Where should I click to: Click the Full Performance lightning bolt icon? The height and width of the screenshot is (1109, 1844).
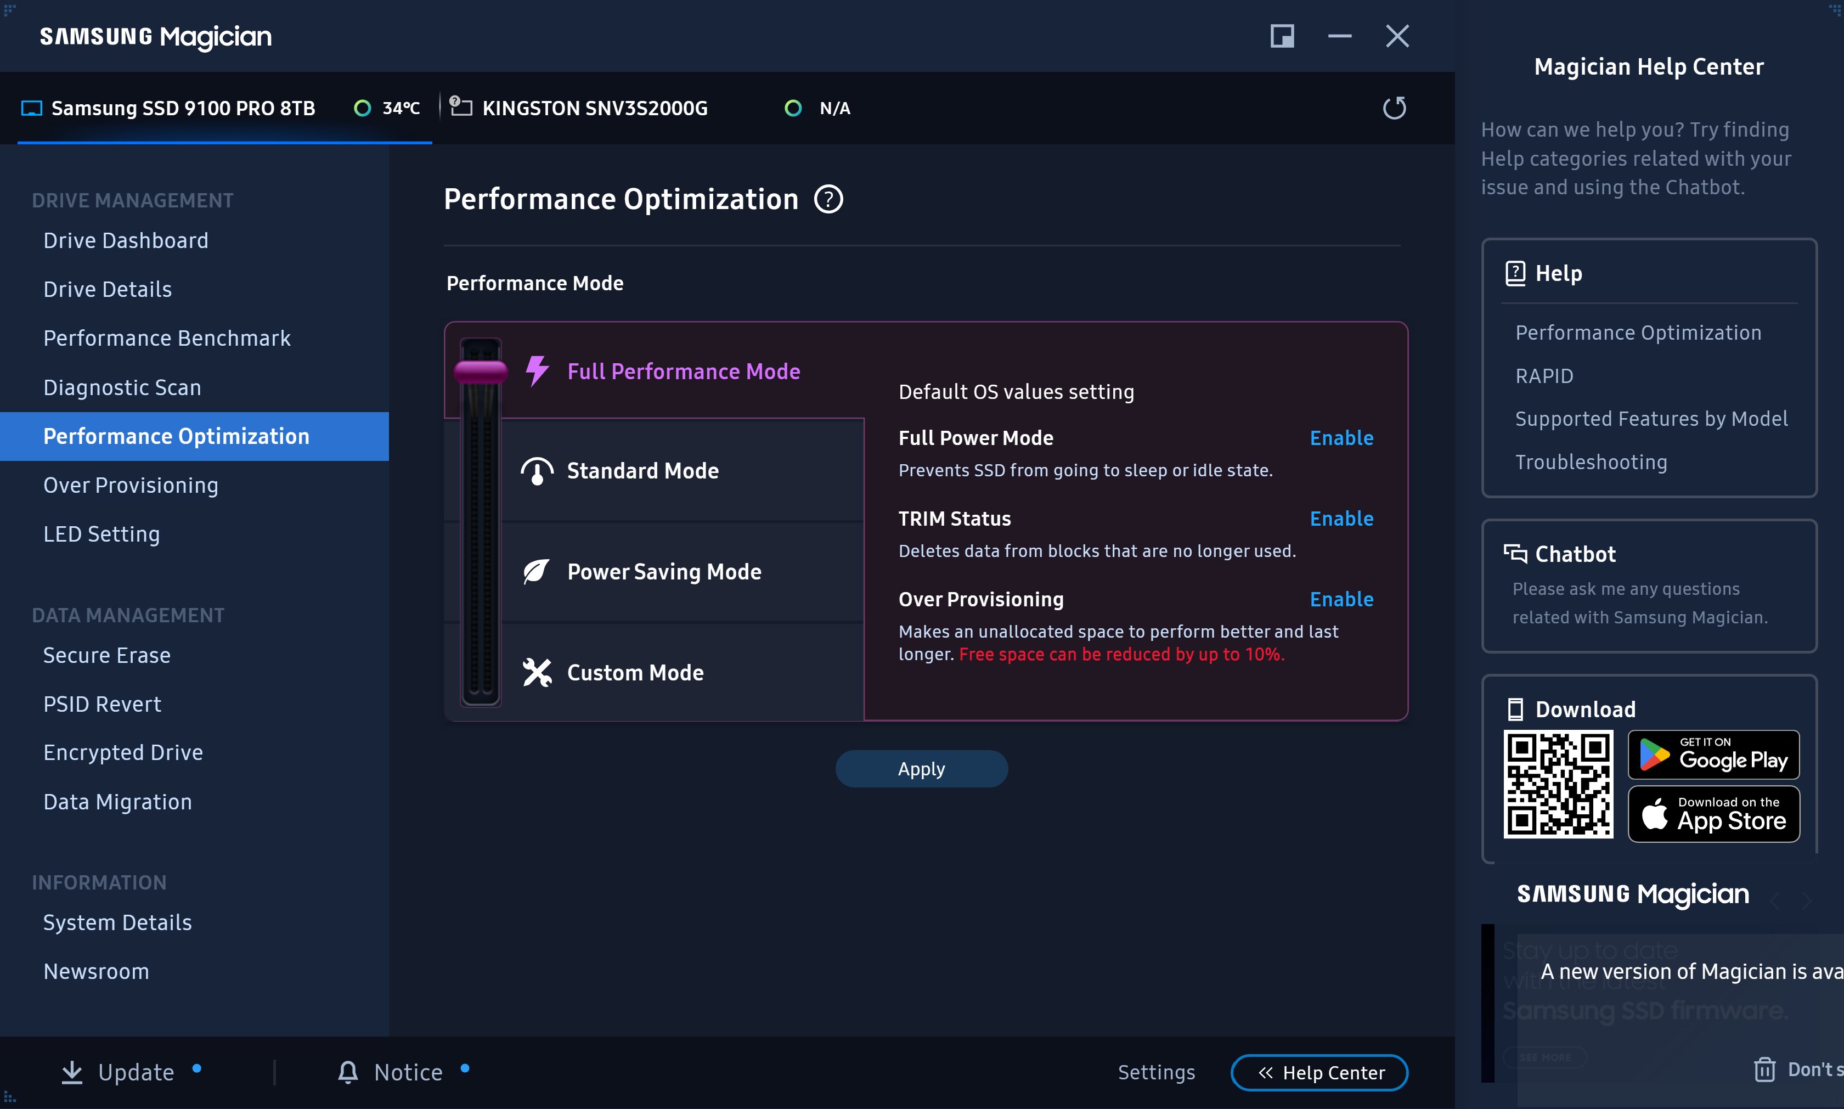(x=537, y=370)
